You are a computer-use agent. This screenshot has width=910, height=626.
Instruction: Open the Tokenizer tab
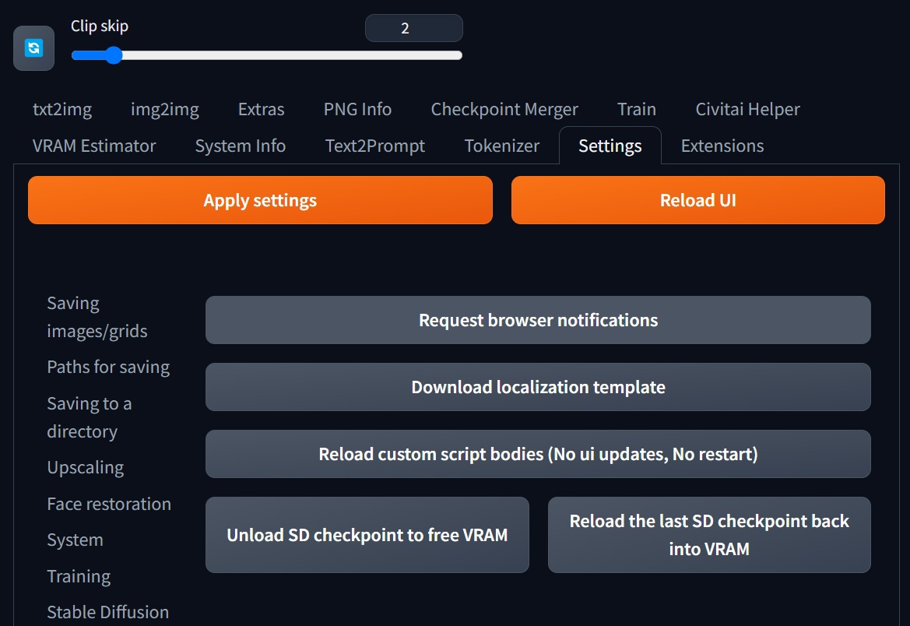tap(502, 146)
